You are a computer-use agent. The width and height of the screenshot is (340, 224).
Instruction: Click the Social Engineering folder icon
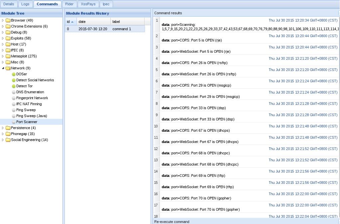(8, 140)
